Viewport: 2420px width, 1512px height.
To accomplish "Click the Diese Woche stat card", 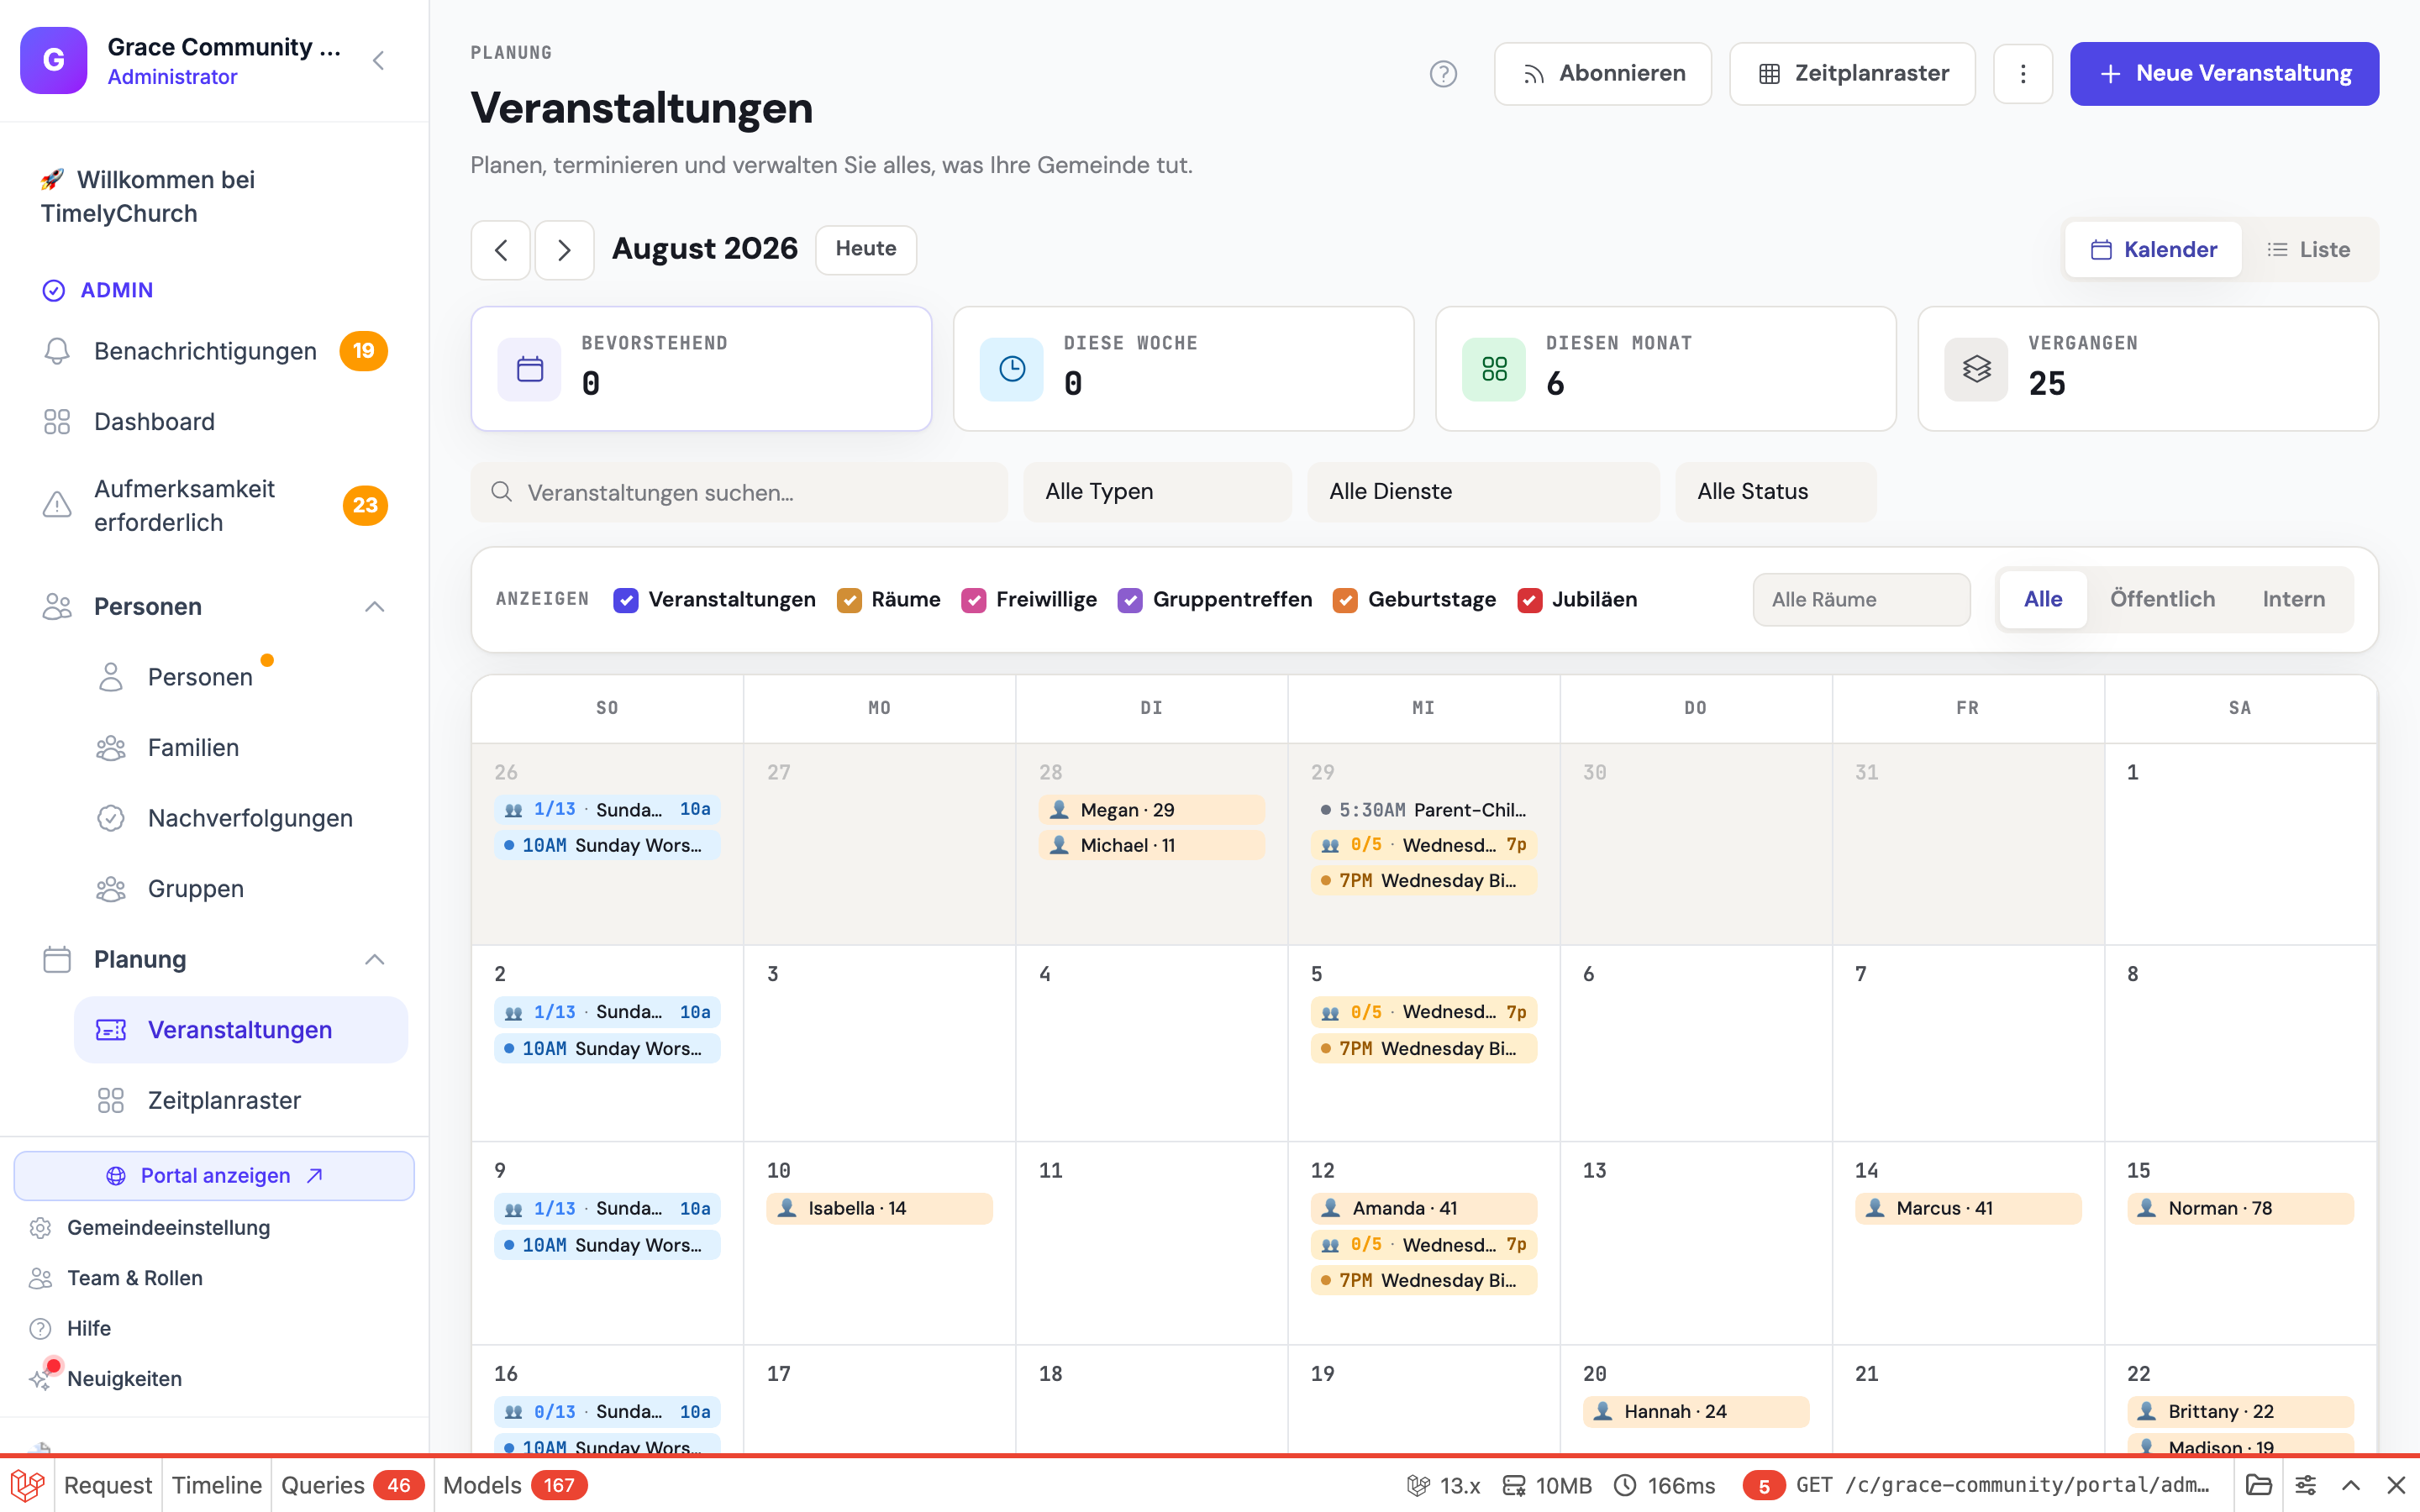I will click(1183, 369).
